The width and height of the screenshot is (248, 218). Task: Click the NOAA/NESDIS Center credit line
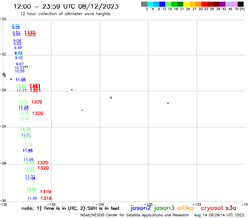pyautogui.click(x=135, y=215)
